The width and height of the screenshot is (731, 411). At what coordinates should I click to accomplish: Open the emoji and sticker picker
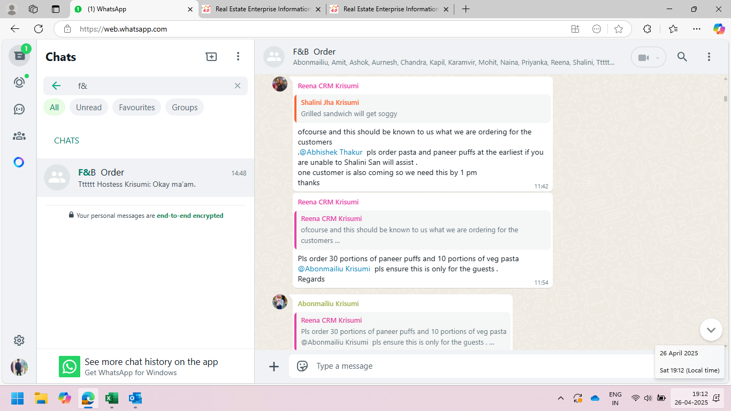pyautogui.click(x=302, y=366)
